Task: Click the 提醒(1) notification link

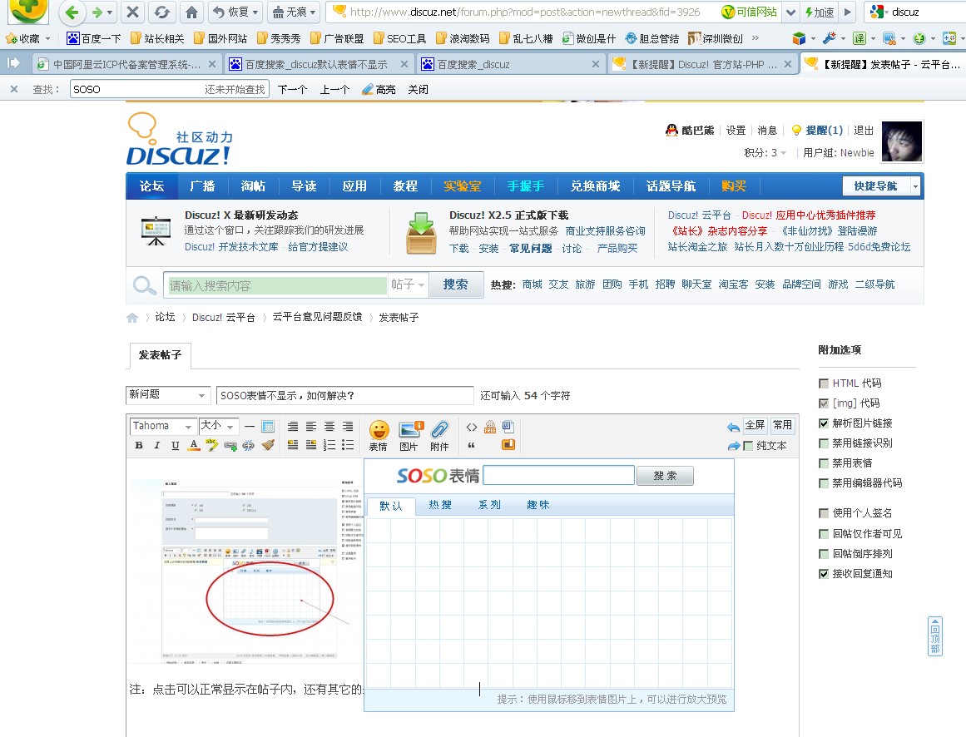Action: [x=824, y=130]
